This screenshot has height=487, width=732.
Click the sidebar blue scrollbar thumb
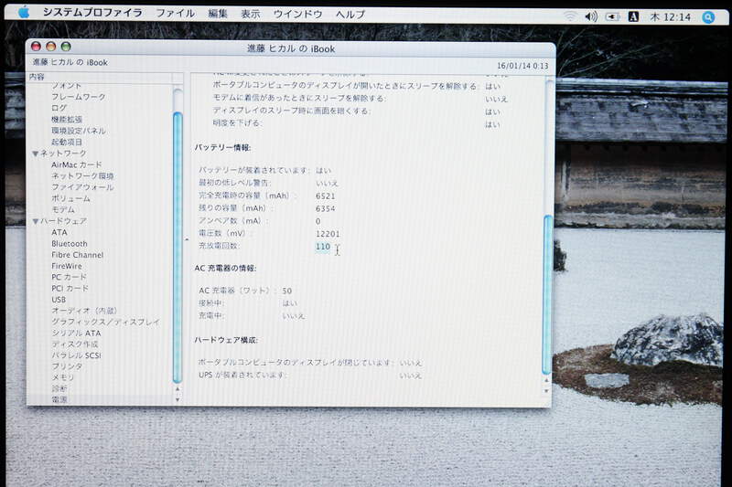click(178, 247)
